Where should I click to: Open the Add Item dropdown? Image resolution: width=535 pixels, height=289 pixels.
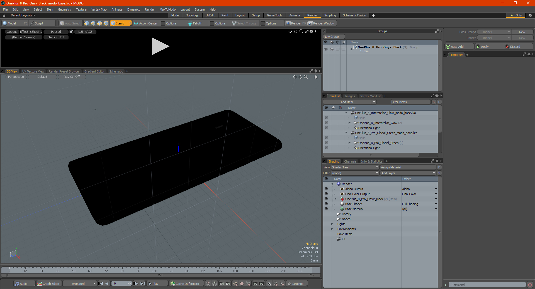350,102
